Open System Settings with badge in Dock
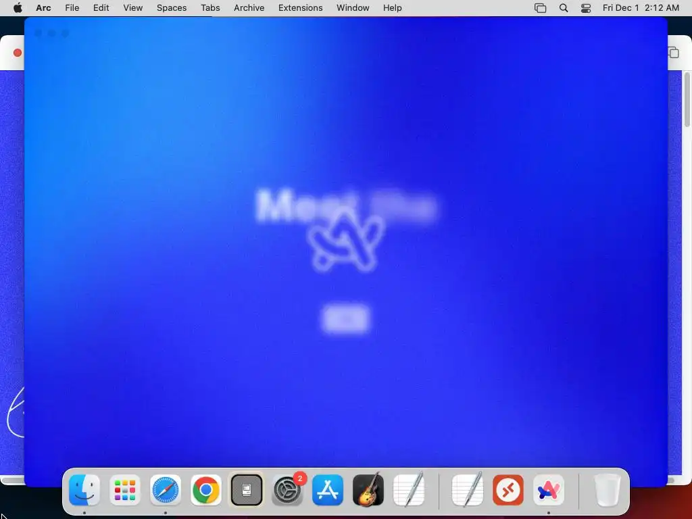Image resolution: width=692 pixels, height=519 pixels. pyautogui.click(x=288, y=490)
